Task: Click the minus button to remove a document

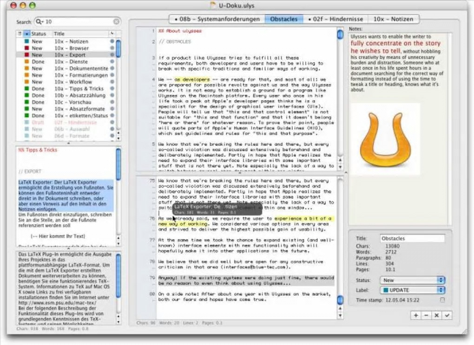Action: tap(426, 315)
